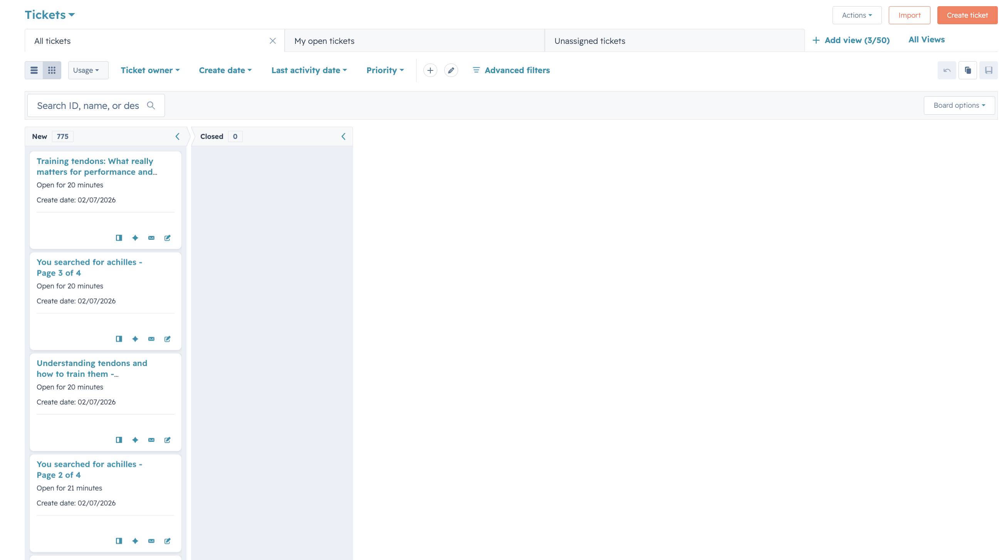This screenshot has height=560, width=1004.
Task: Expand the Usage dropdown
Action: pyautogui.click(x=88, y=70)
